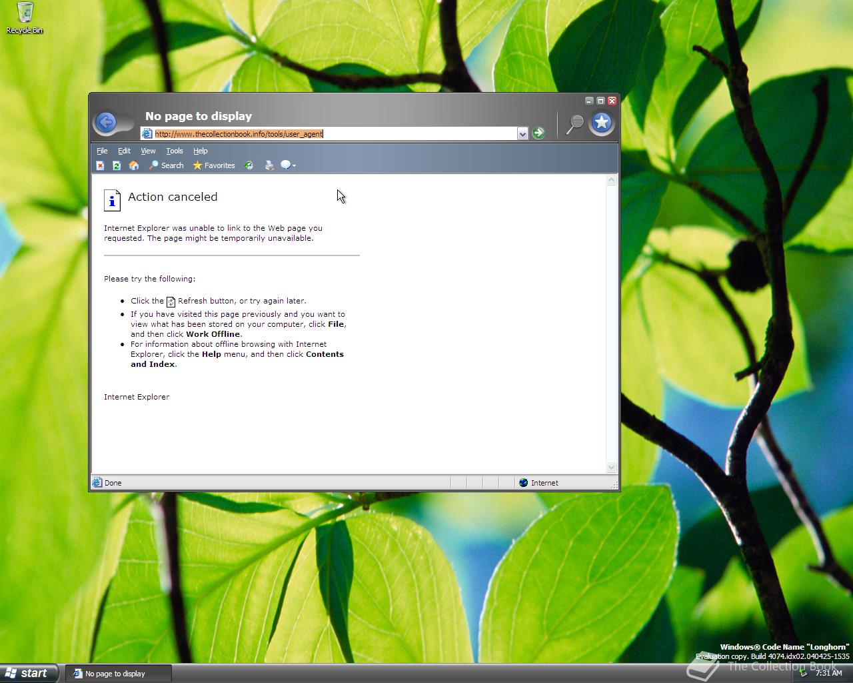Click the green Go arrow button
Screen dimensions: 853x683
(538, 133)
